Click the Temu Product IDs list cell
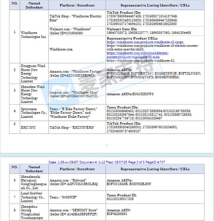Viewport: 214px width, 221px height. (x=155, y=113)
